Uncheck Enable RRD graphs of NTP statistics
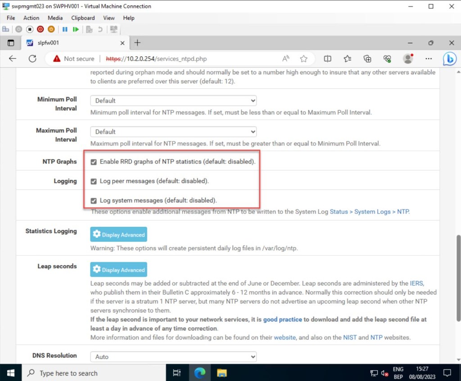 click(94, 162)
